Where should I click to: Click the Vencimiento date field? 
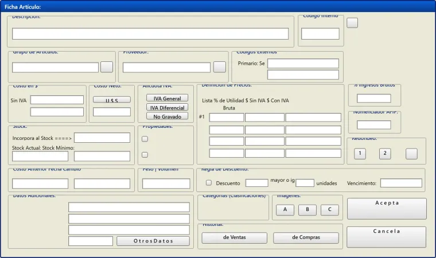pyautogui.click(x=401, y=183)
